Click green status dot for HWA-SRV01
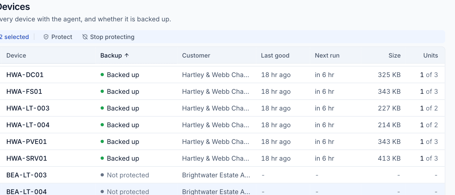Image resolution: width=455 pixels, height=195 pixels. (102, 158)
